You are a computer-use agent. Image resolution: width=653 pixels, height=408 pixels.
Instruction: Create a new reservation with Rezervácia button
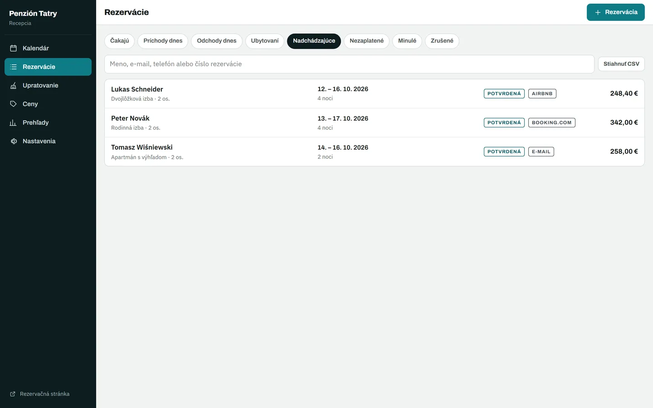coord(615,12)
